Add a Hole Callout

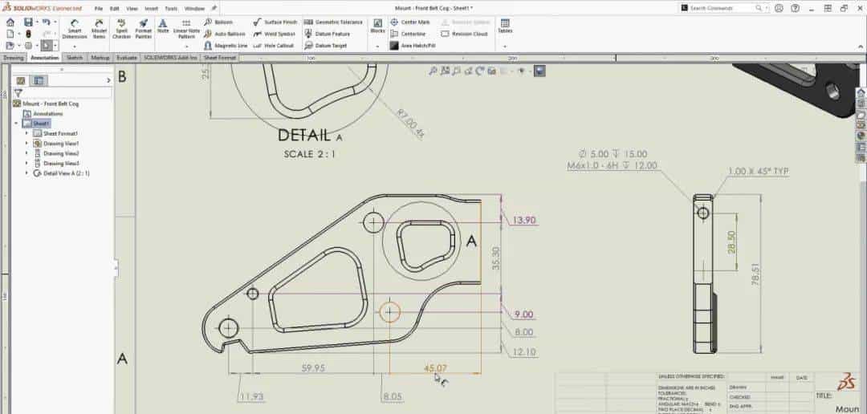point(273,45)
